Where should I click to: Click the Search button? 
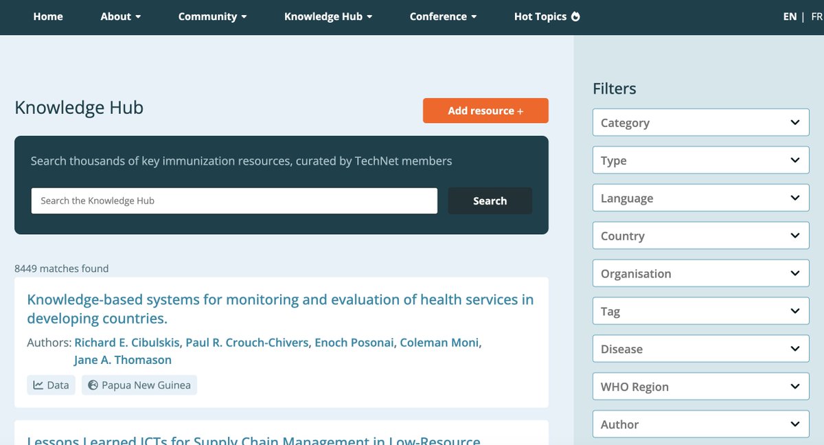(x=490, y=201)
